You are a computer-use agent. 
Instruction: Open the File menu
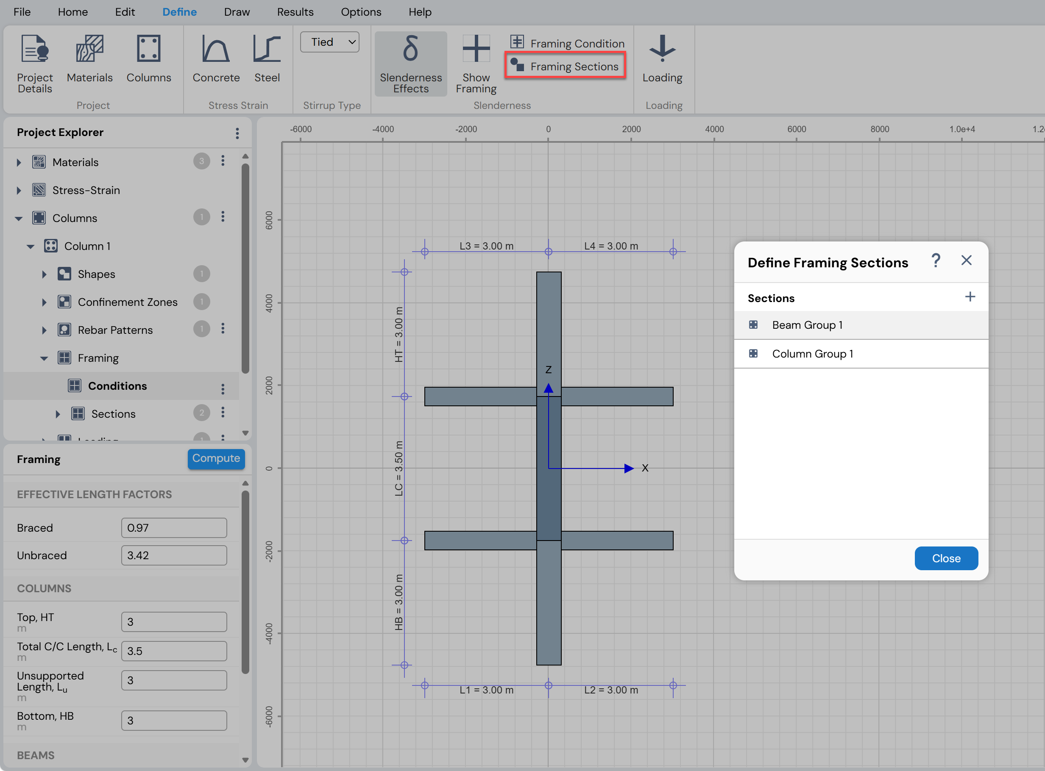tap(22, 12)
